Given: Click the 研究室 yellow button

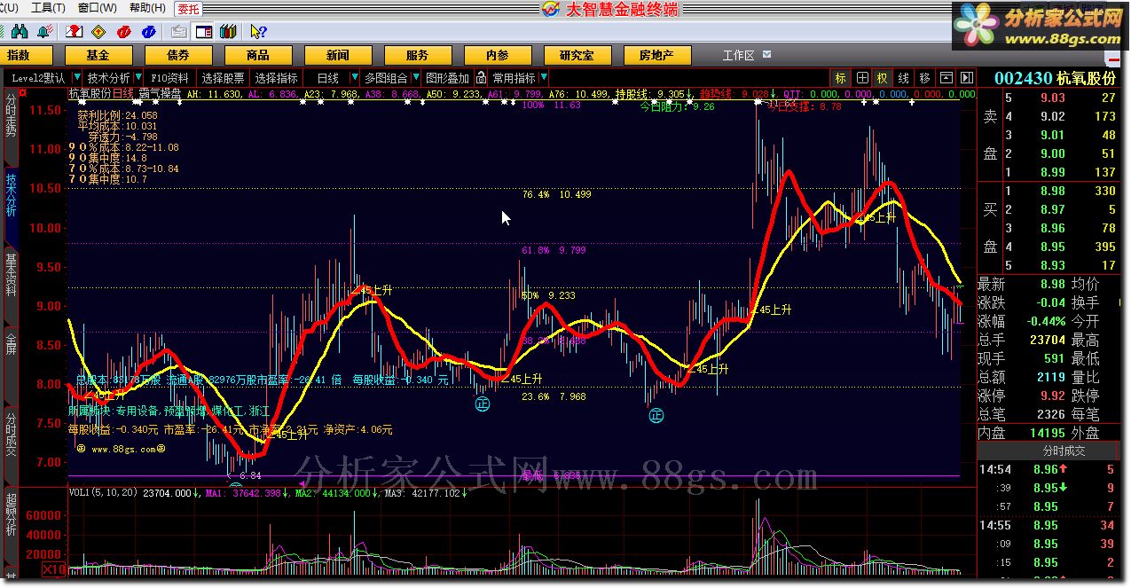Looking at the screenshot, I should point(577,55).
